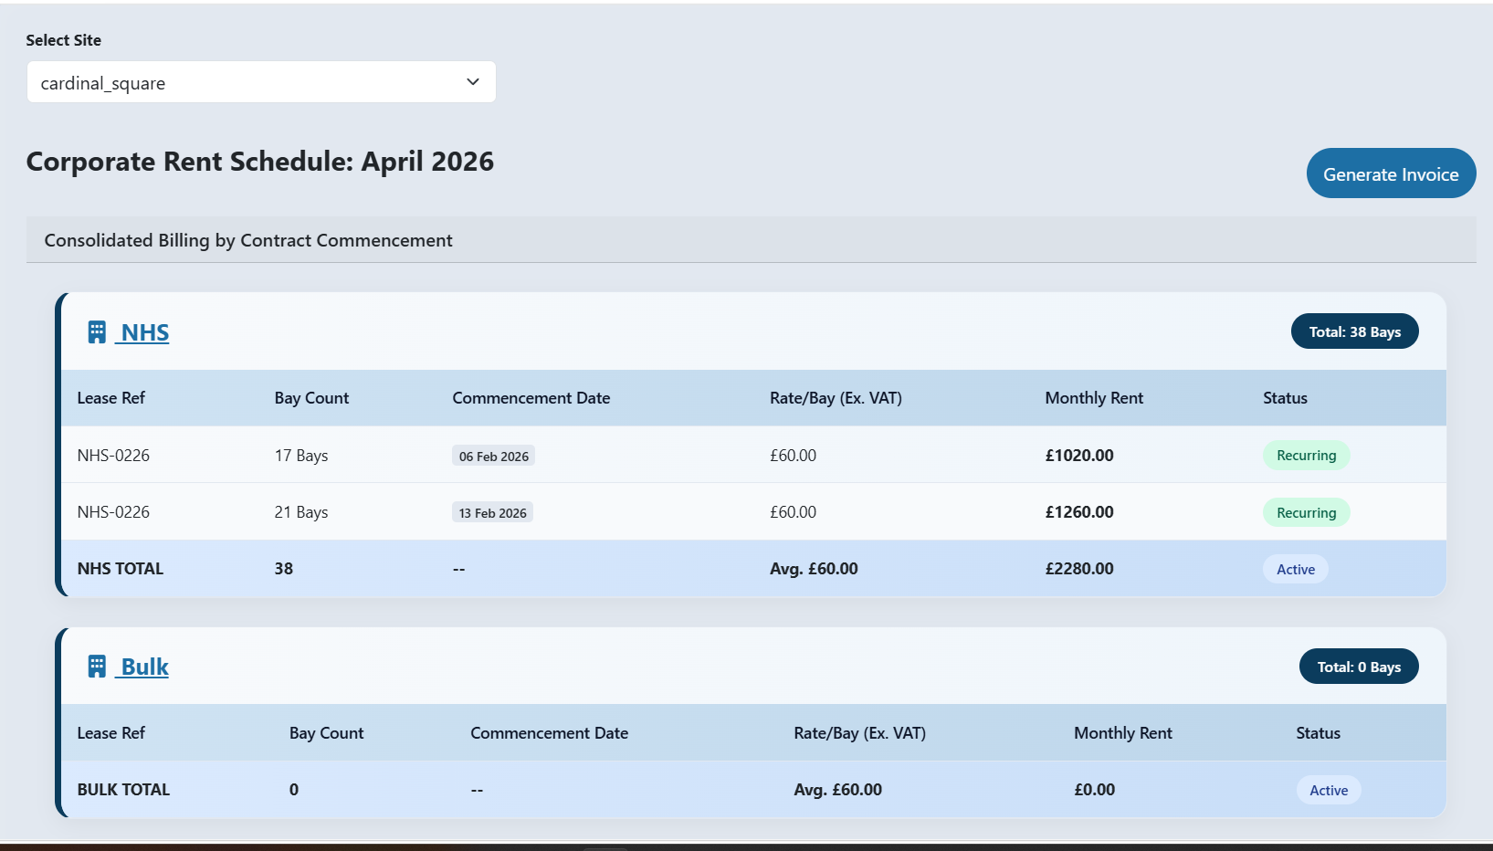Click Recurring status on 17 Bays row
Viewport: 1493px width, 851px height.
[1306, 456]
